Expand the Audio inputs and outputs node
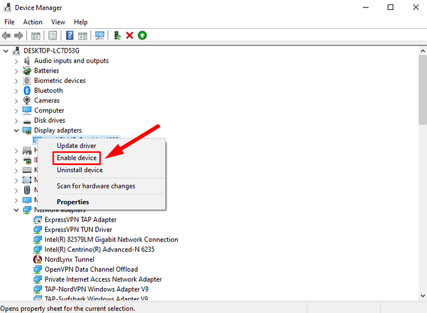This screenshot has height=313, width=427. [17, 61]
